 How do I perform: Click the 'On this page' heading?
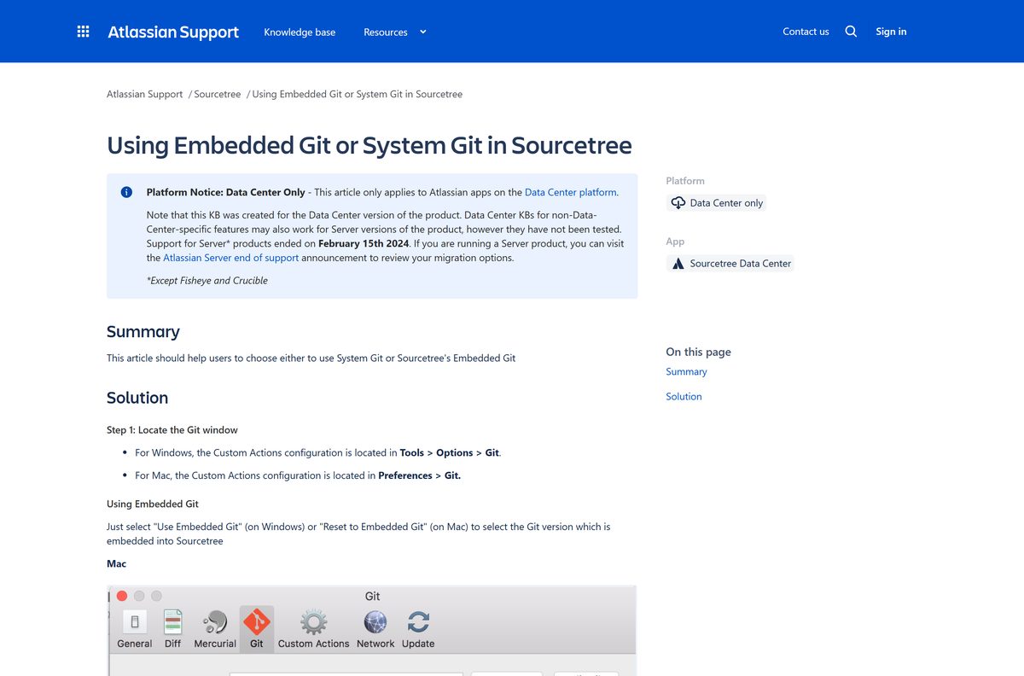point(698,352)
